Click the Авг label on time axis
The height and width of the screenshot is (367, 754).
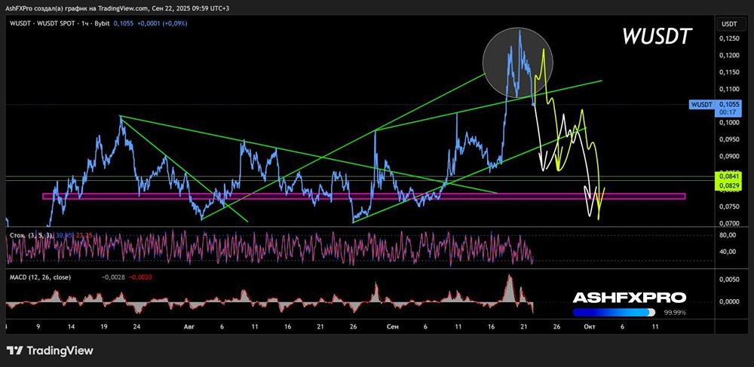(189, 326)
